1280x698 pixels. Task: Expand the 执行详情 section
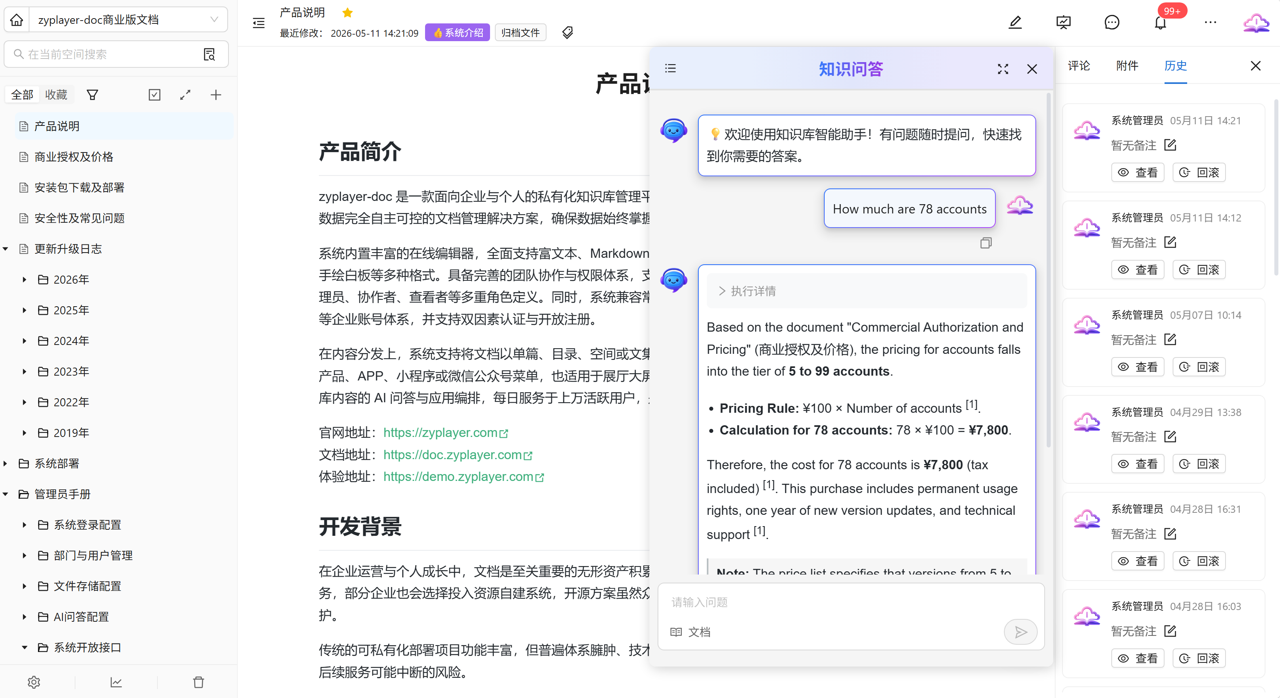[x=867, y=291]
